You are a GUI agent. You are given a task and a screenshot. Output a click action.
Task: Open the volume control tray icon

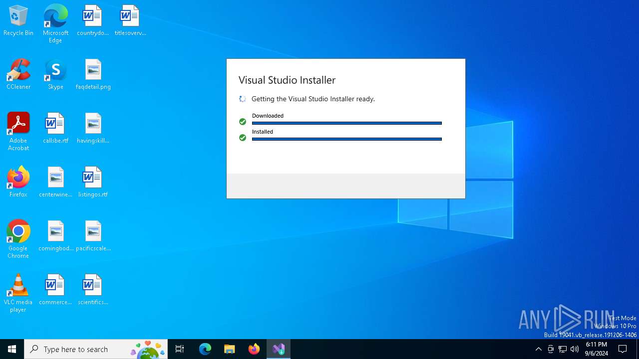click(575, 349)
